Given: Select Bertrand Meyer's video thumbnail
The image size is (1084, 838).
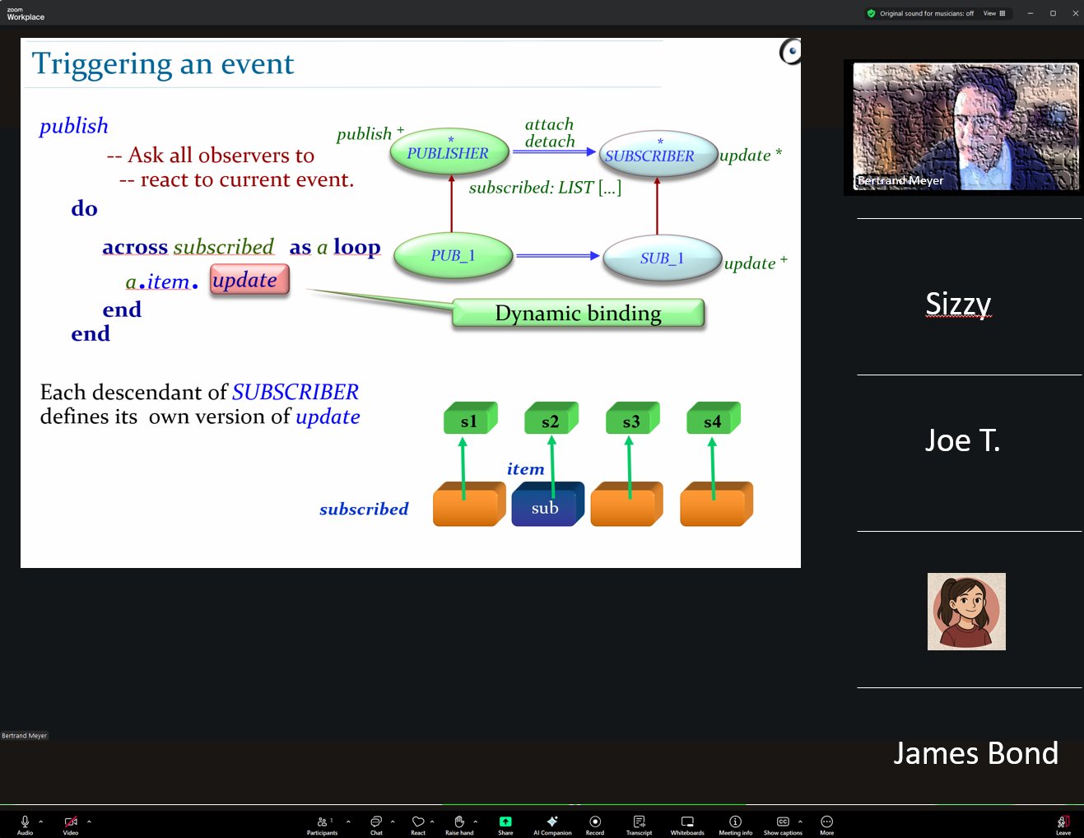Looking at the screenshot, I should pyautogui.click(x=965, y=127).
